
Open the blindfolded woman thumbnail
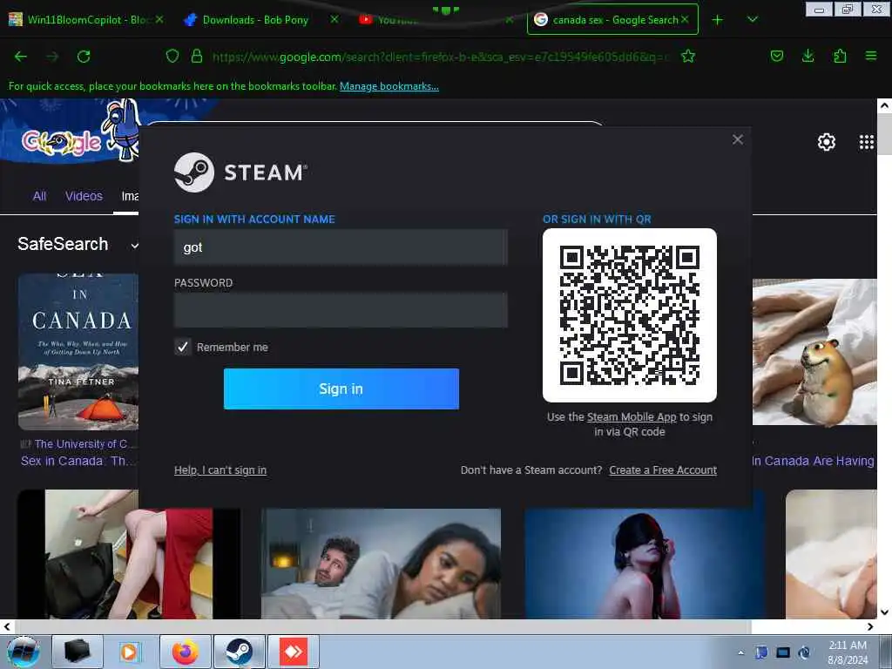tap(644, 564)
